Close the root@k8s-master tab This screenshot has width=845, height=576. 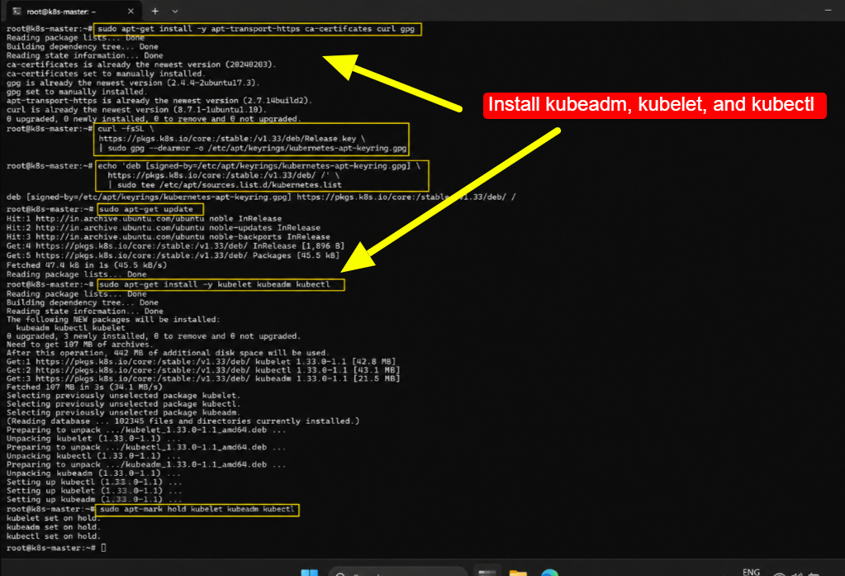click(131, 11)
